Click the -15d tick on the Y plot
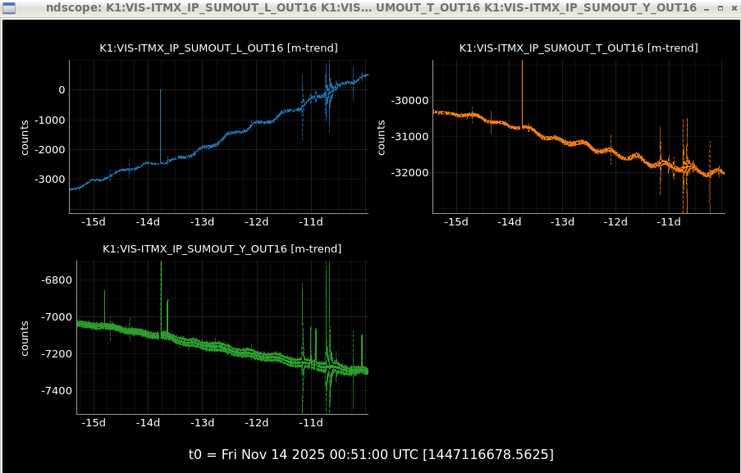Screen dimensions: 741x473 (x=94, y=422)
